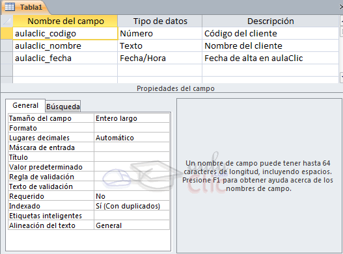
Task: Click the select-all corner box of grid
Action: (x=7, y=21)
